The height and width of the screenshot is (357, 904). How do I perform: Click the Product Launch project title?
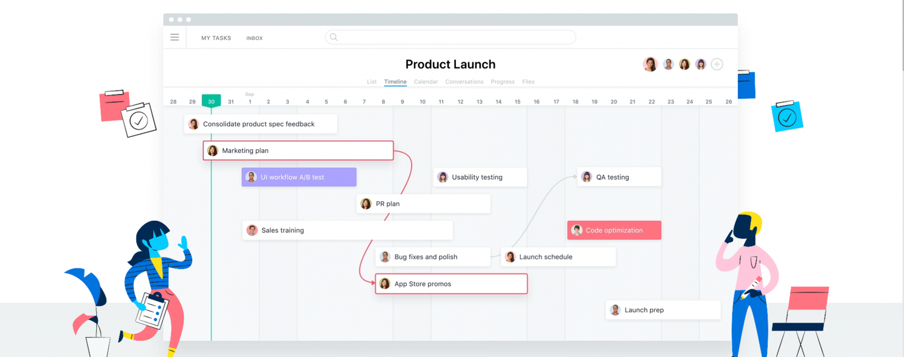point(450,64)
